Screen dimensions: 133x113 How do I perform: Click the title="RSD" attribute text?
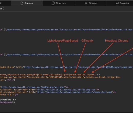click(21, 90)
